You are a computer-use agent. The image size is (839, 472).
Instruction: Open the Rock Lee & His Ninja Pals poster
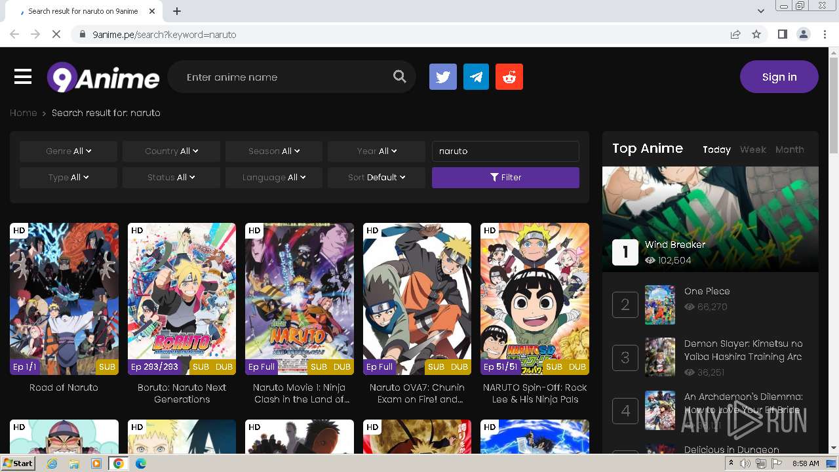[x=535, y=299]
